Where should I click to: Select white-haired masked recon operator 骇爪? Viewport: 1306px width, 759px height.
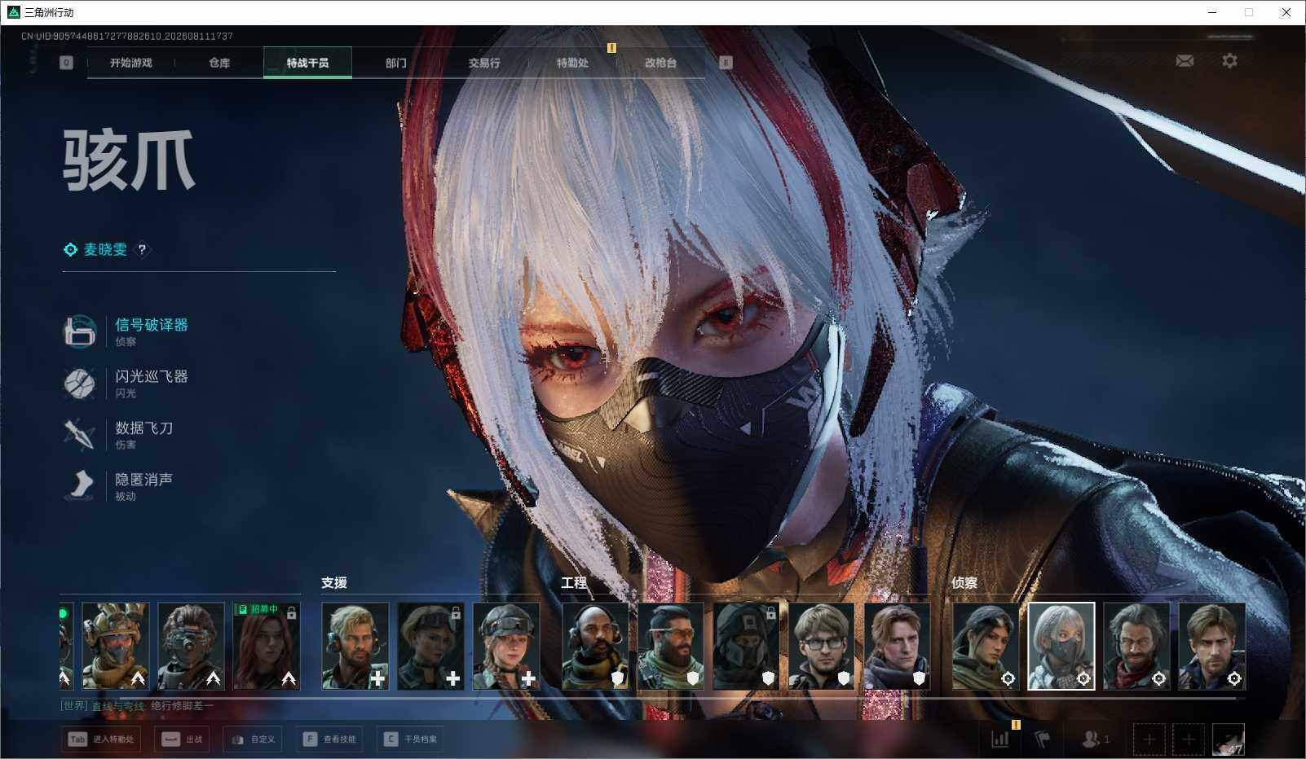tap(1061, 647)
